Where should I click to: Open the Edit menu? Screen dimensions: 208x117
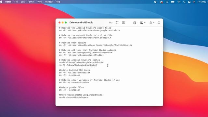(x=23, y=2)
